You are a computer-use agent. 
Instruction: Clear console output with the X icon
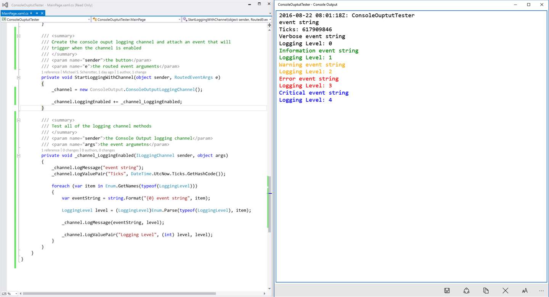[x=505, y=291]
